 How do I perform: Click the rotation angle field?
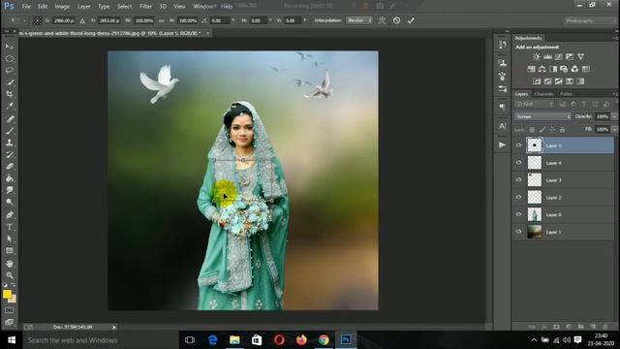coord(220,20)
